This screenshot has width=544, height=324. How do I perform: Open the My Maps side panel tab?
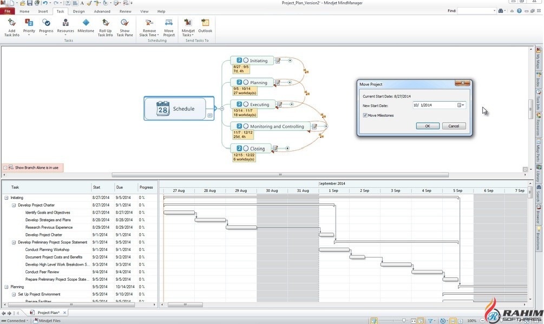[x=539, y=58]
